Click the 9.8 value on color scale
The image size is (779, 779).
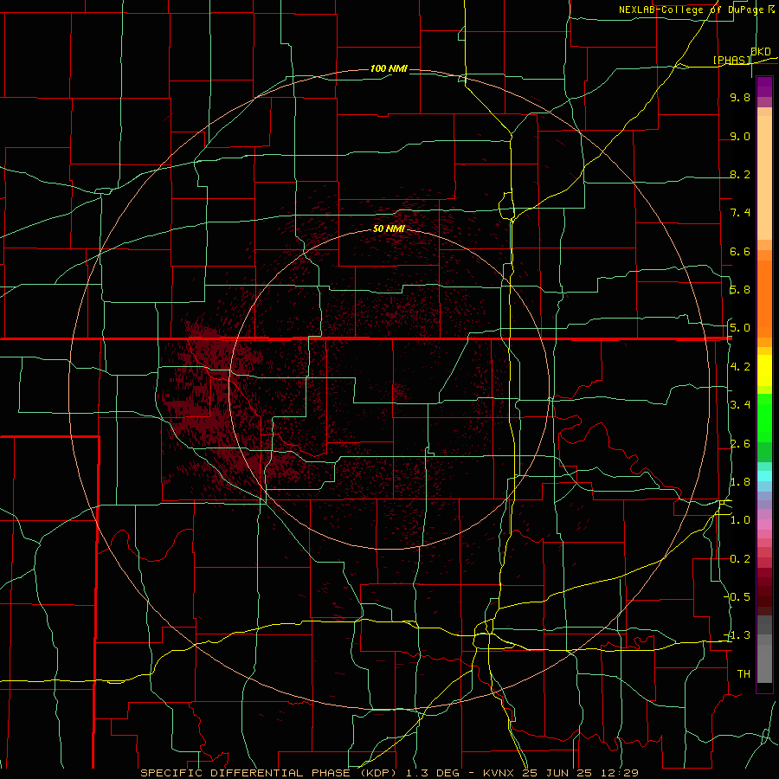pos(740,97)
